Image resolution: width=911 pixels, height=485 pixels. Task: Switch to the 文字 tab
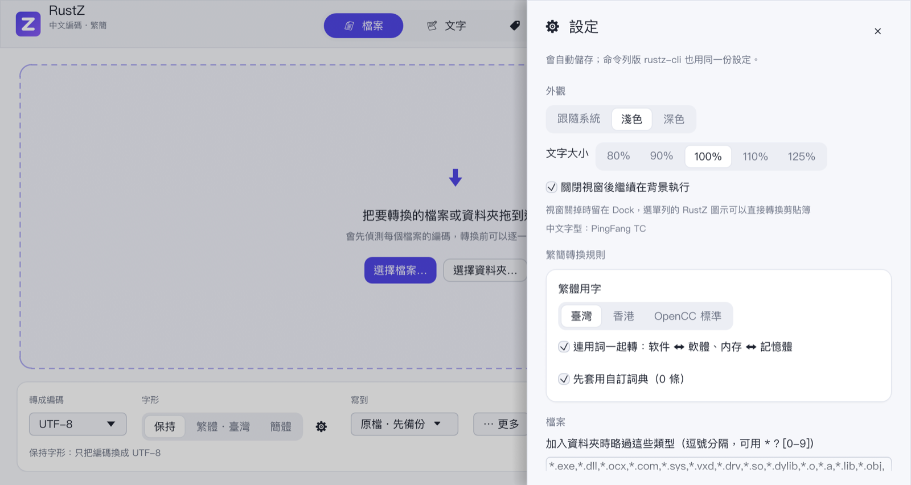[447, 26]
